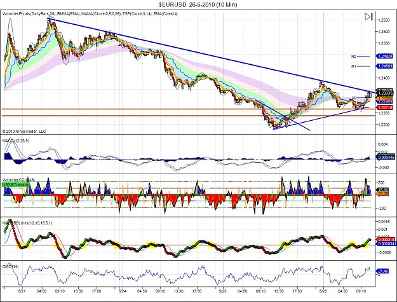Click the red 0,000318 BBLines value marker
This screenshot has width=397, height=302.
(x=386, y=239)
